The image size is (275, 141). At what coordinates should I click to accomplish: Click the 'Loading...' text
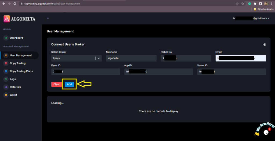(57, 103)
